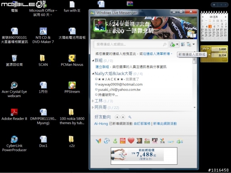Screen dimensions: 231x173
Task: Open the status dropdown beside display name
Action: [x=129, y=28]
